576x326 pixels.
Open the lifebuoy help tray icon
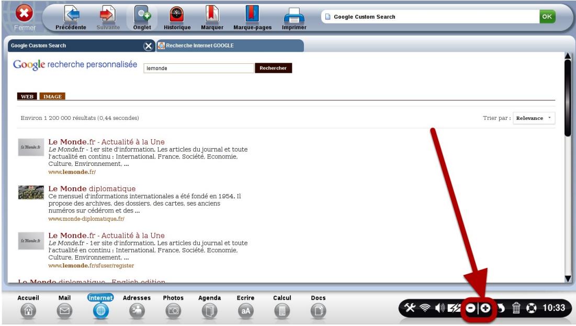[x=531, y=308]
